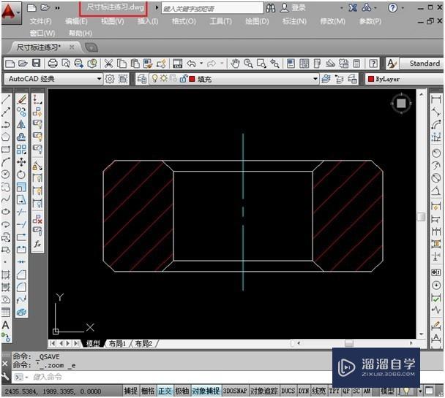Toggle 3DOSNAP in status bar
The height and width of the screenshot is (398, 445).
pyautogui.click(x=235, y=391)
